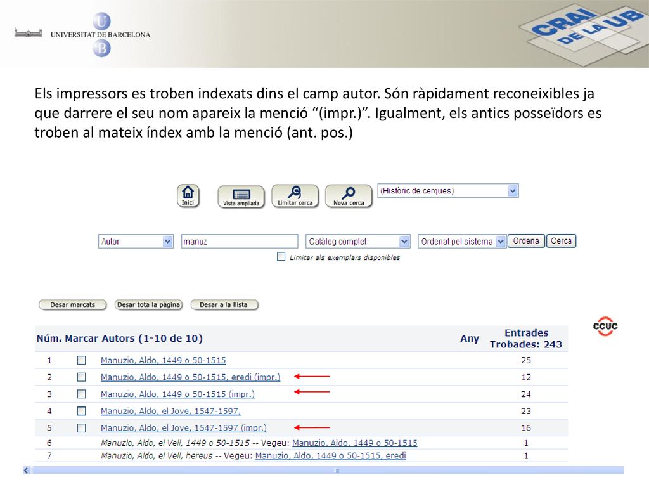
Task: Click the Autors (1-10 de 10) header
Action: pyautogui.click(x=152, y=339)
